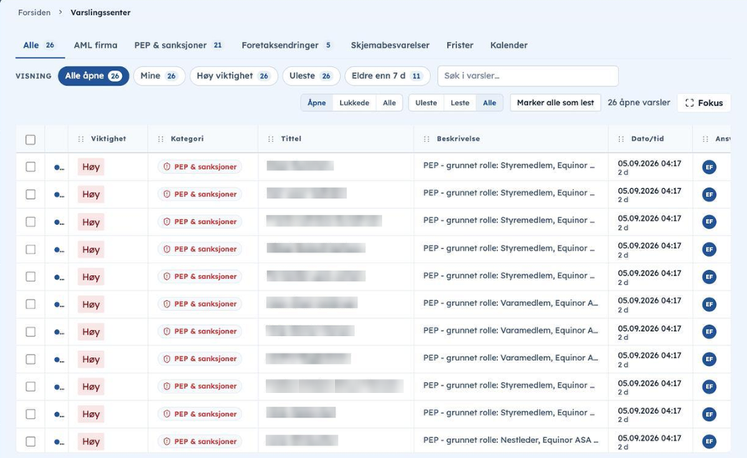The image size is (747, 458).
Task: Sort by the Kategori column header
Action: pos(187,139)
